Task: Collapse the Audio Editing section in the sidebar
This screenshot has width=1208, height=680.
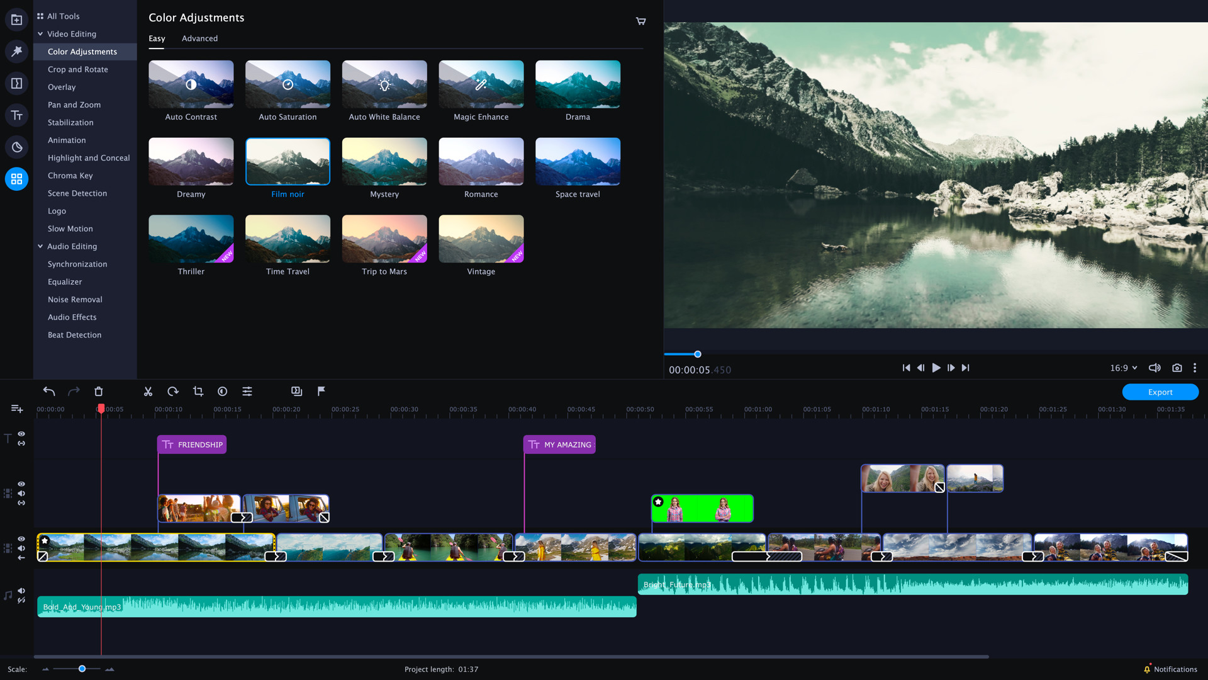Action: [x=40, y=246]
